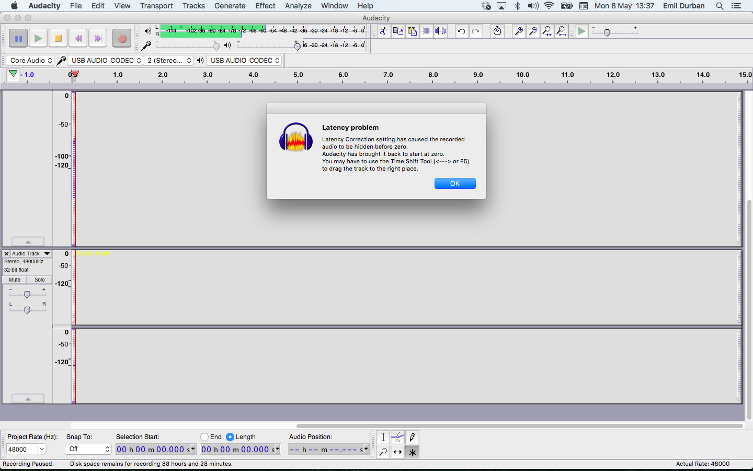Click the Trim audio icon
753x471 pixels.
426,31
